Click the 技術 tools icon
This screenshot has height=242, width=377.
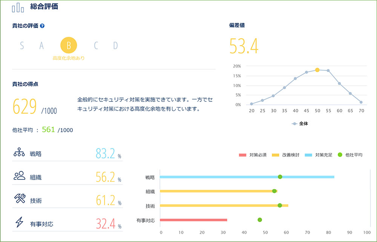pos(19,200)
